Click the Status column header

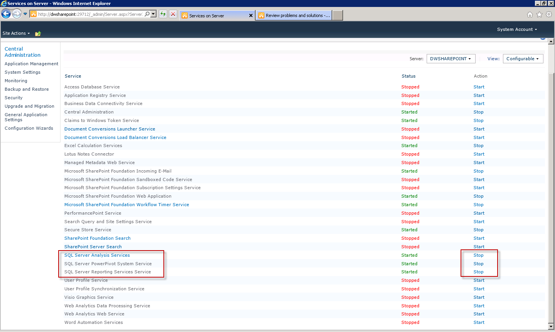(409, 76)
